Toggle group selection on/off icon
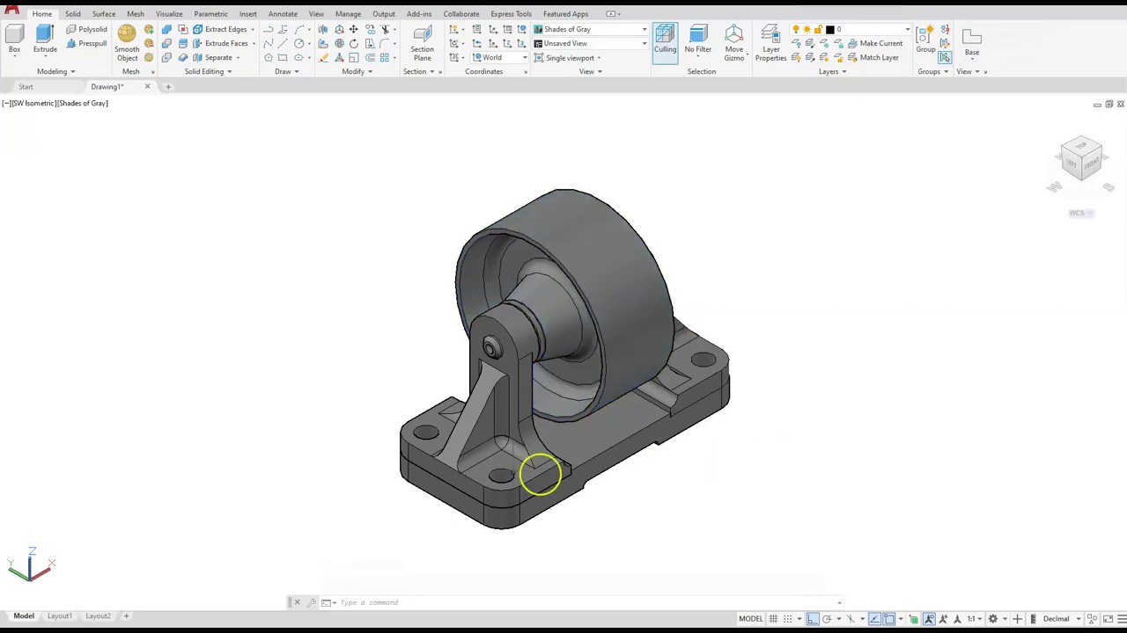This screenshot has height=633, width=1127. click(945, 57)
